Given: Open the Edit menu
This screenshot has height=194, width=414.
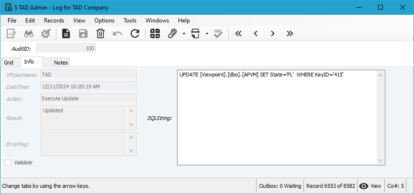Looking at the screenshot, I should (x=30, y=21).
